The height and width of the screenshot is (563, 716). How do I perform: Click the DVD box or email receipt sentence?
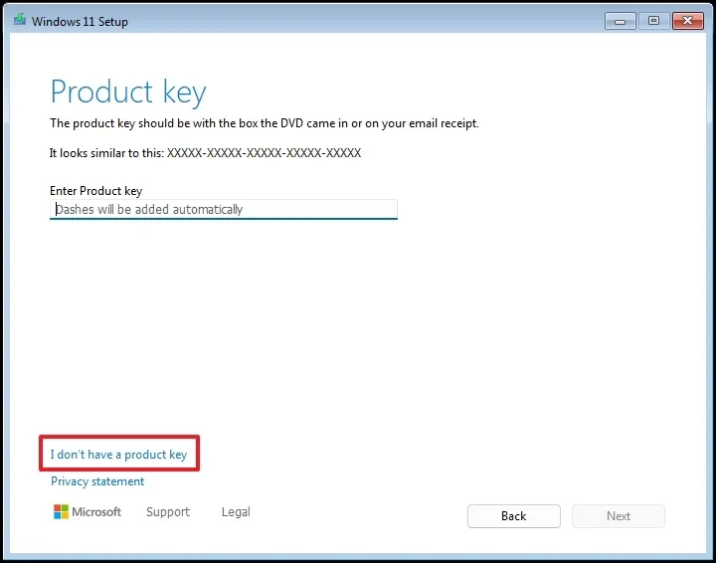pyautogui.click(x=265, y=123)
